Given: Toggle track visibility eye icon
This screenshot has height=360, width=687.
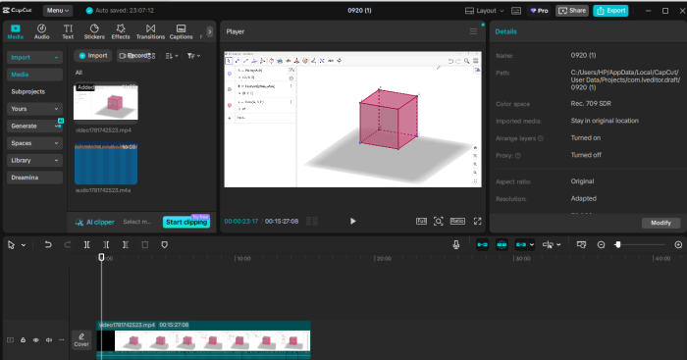Looking at the screenshot, I should pyautogui.click(x=36, y=339).
